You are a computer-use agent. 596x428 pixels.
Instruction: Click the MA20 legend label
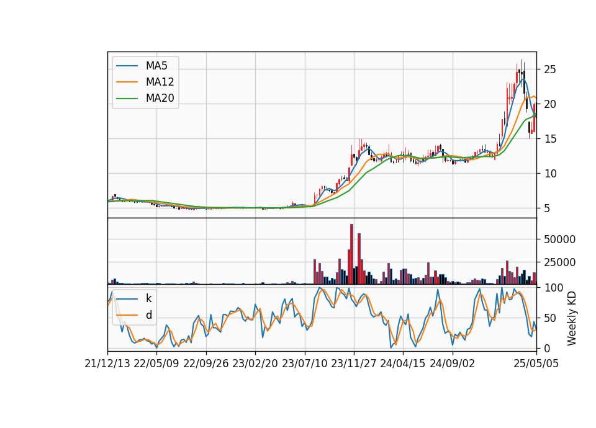click(160, 98)
